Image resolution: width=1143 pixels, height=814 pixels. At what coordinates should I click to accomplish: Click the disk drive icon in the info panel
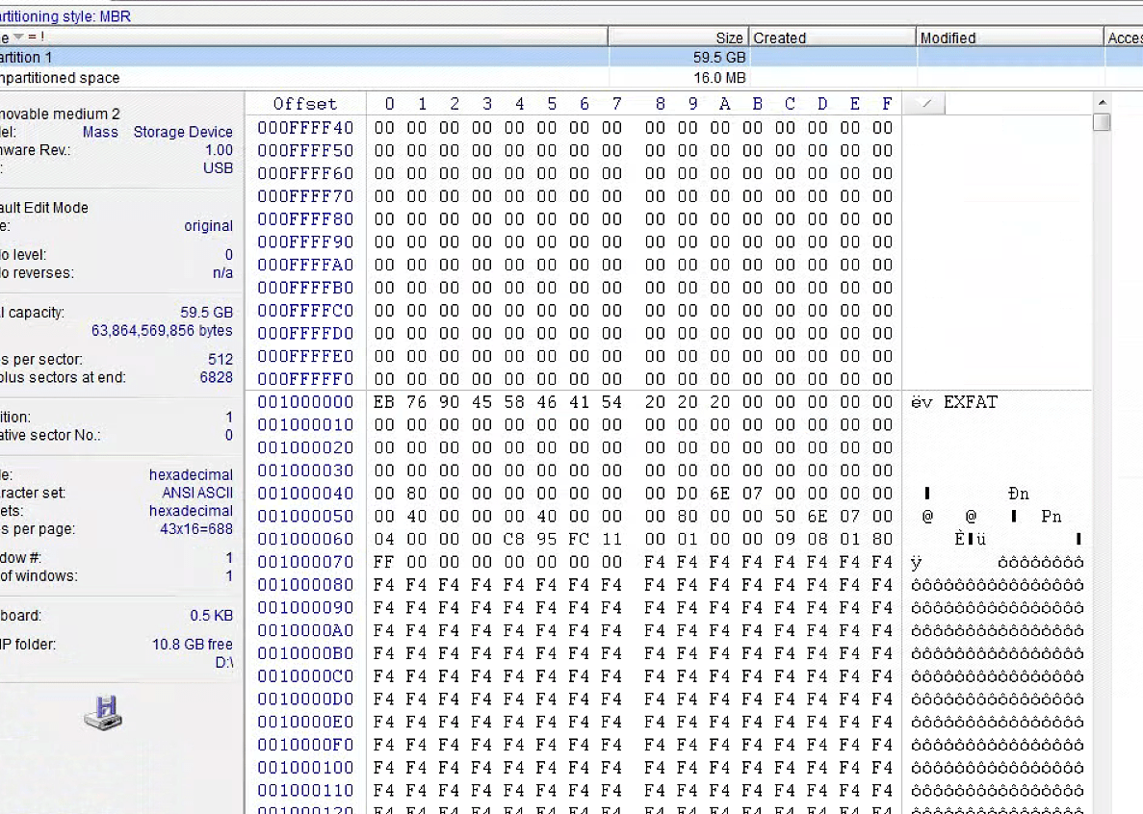pos(103,713)
